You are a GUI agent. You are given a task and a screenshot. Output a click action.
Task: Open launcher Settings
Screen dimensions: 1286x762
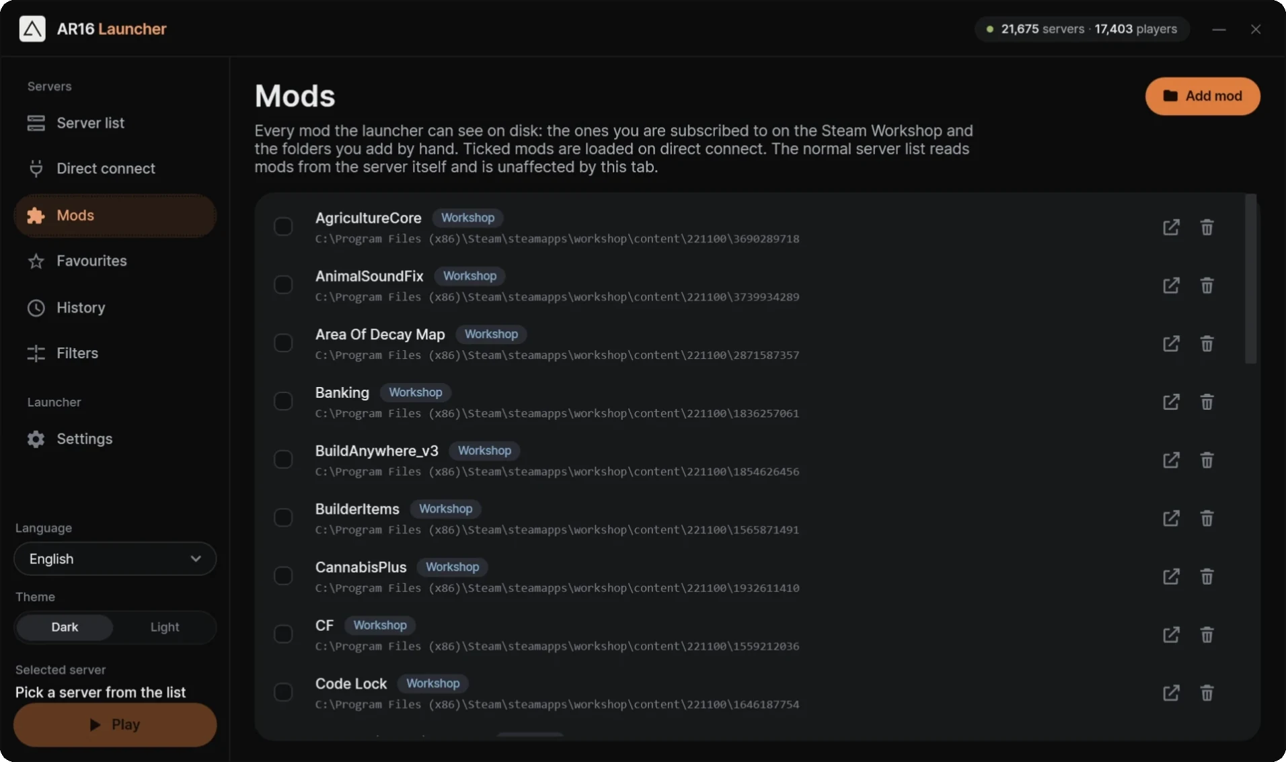click(115, 439)
